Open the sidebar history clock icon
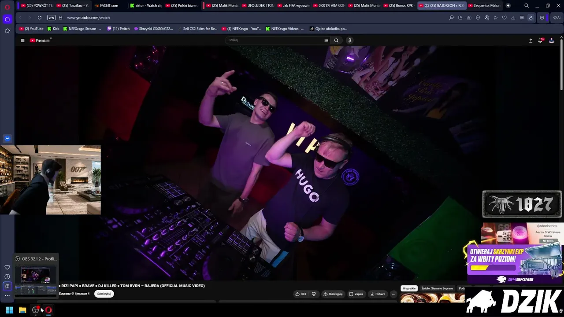This screenshot has width=564, height=317. tap(7, 276)
